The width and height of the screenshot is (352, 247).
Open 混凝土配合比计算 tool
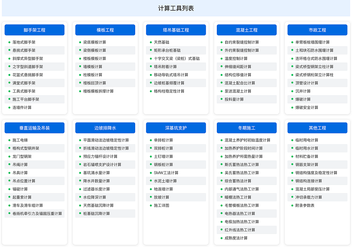(240, 83)
